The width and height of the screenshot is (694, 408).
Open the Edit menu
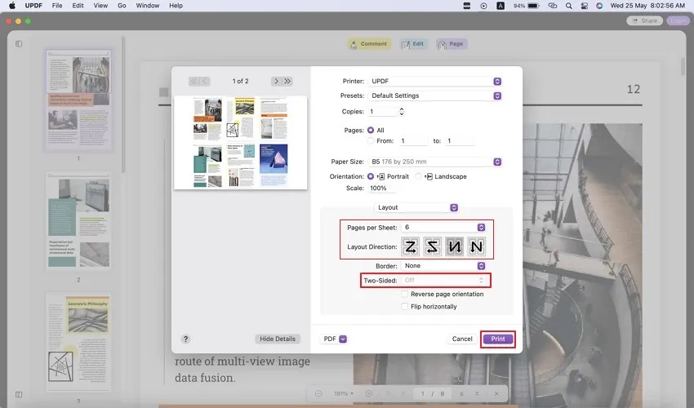78,6
